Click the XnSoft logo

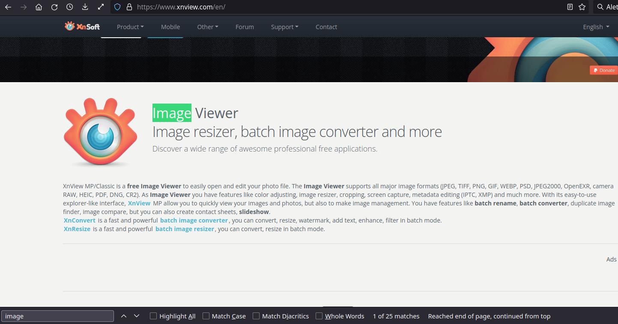[x=82, y=27]
